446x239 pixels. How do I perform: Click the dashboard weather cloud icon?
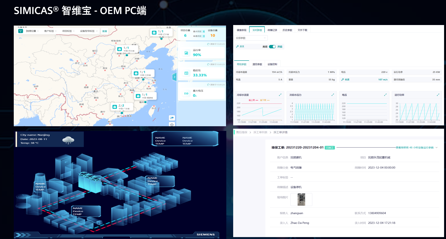[68, 140]
